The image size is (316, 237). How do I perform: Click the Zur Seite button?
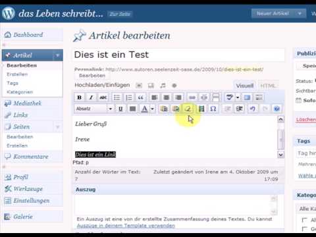pos(120,14)
